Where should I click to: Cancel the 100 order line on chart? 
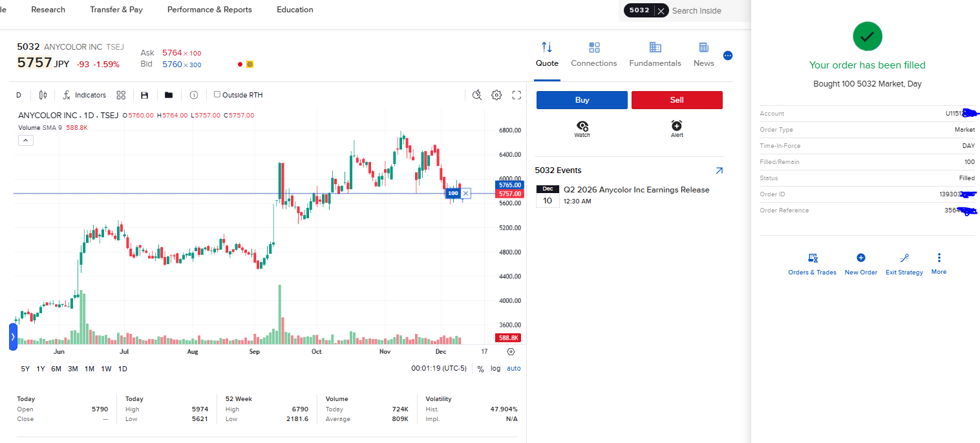click(465, 193)
